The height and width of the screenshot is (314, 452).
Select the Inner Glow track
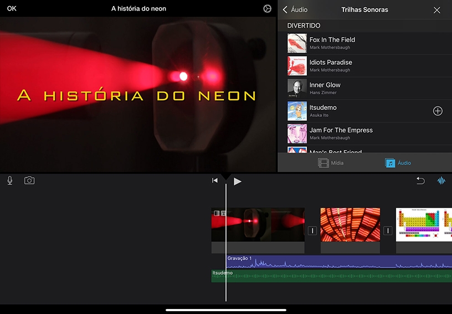coord(364,89)
